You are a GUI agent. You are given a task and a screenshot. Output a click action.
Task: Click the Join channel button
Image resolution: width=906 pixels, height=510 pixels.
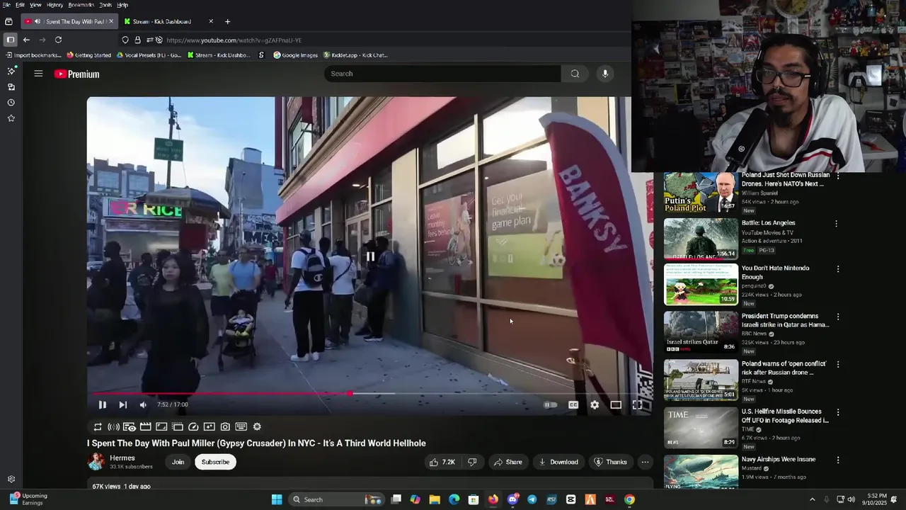[178, 462]
